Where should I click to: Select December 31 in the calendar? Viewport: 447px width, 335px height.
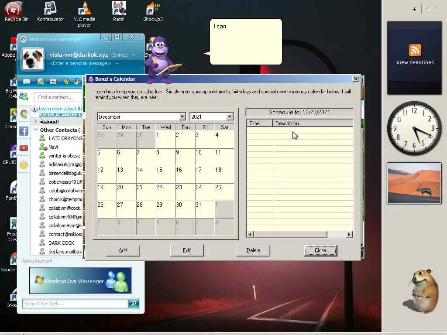tap(205, 209)
